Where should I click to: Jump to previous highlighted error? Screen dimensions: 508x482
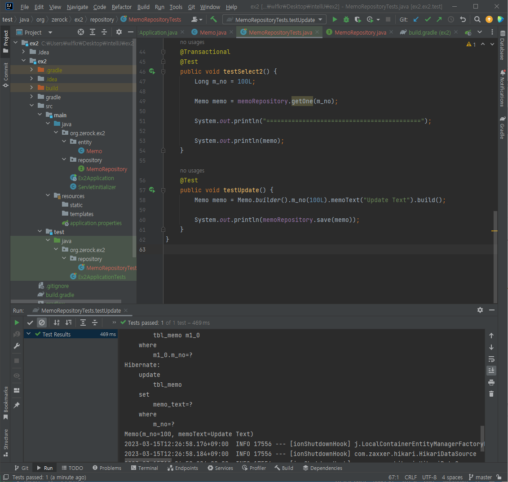[483, 44]
